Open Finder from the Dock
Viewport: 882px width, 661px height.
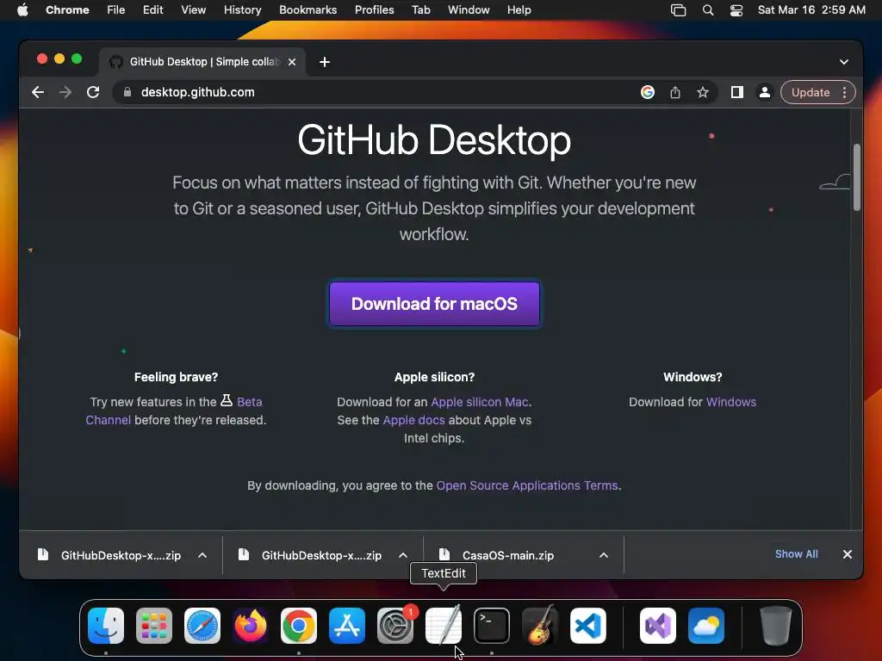tap(106, 626)
